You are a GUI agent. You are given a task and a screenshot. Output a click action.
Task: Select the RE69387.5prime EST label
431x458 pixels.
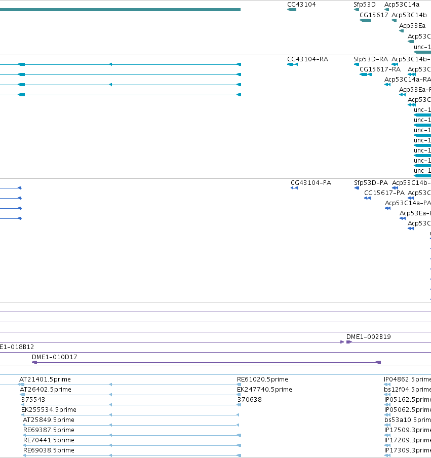point(49,430)
